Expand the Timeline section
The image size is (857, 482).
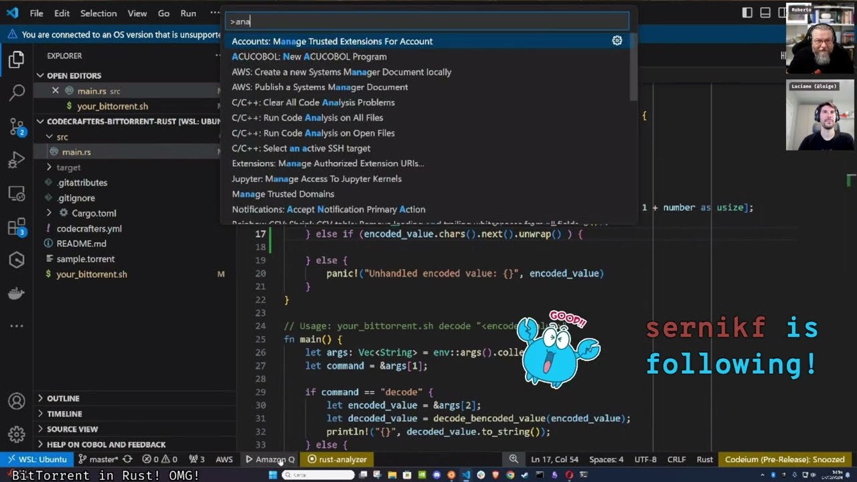pyautogui.click(x=40, y=414)
